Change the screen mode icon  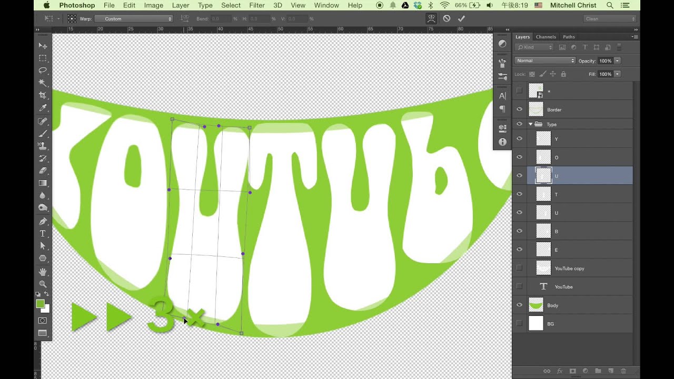click(x=43, y=333)
